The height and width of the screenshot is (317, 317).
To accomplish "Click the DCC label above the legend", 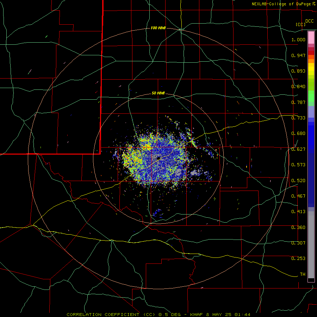I will click(x=310, y=21).
